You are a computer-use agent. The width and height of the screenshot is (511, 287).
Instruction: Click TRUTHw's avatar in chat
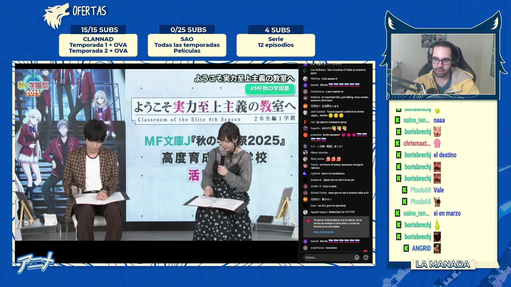tap(305, 79)
